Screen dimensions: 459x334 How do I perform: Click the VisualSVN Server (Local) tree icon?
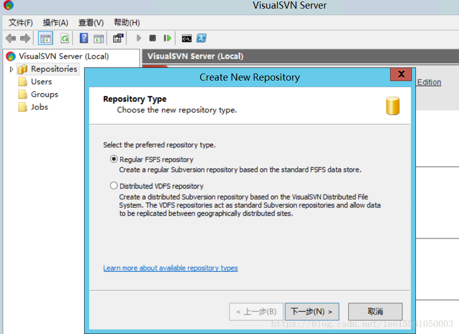tap(11, 56)
